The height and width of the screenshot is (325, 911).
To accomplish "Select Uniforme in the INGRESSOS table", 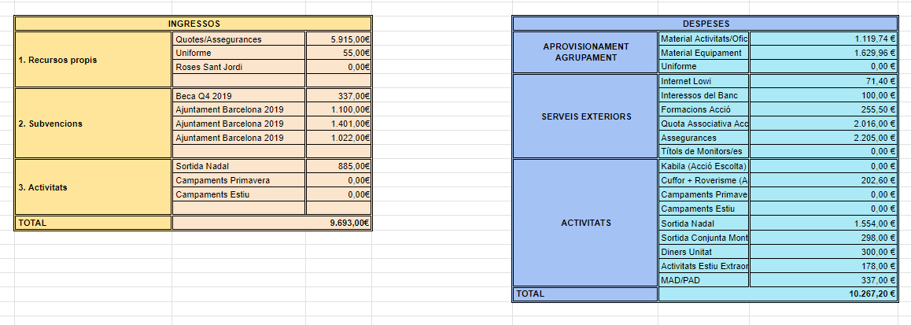I will pos(239,53).
